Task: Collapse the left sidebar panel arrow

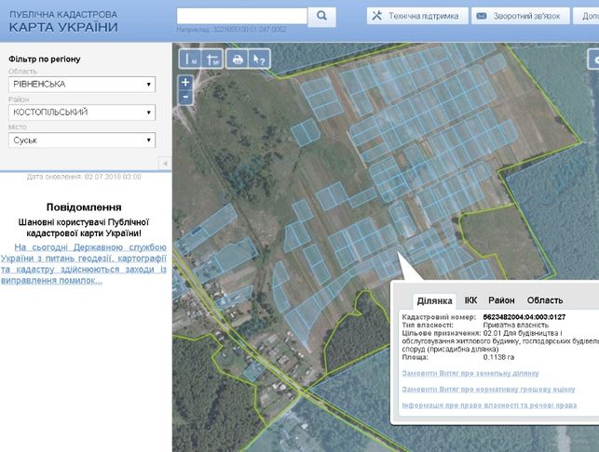Action: click(165, 164)
